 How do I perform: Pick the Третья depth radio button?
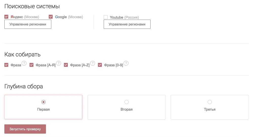[209, 102]
